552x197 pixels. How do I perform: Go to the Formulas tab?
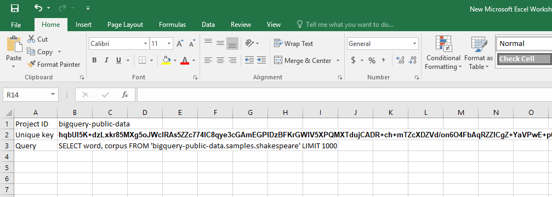[172, 25]
